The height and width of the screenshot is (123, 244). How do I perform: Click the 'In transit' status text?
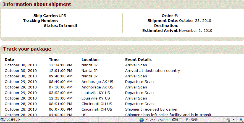pos(68,26)
